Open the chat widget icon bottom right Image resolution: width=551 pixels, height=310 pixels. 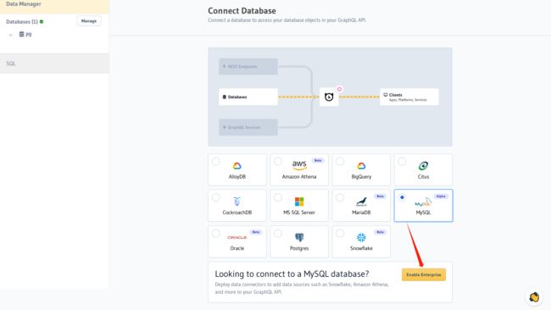point(534,297)
